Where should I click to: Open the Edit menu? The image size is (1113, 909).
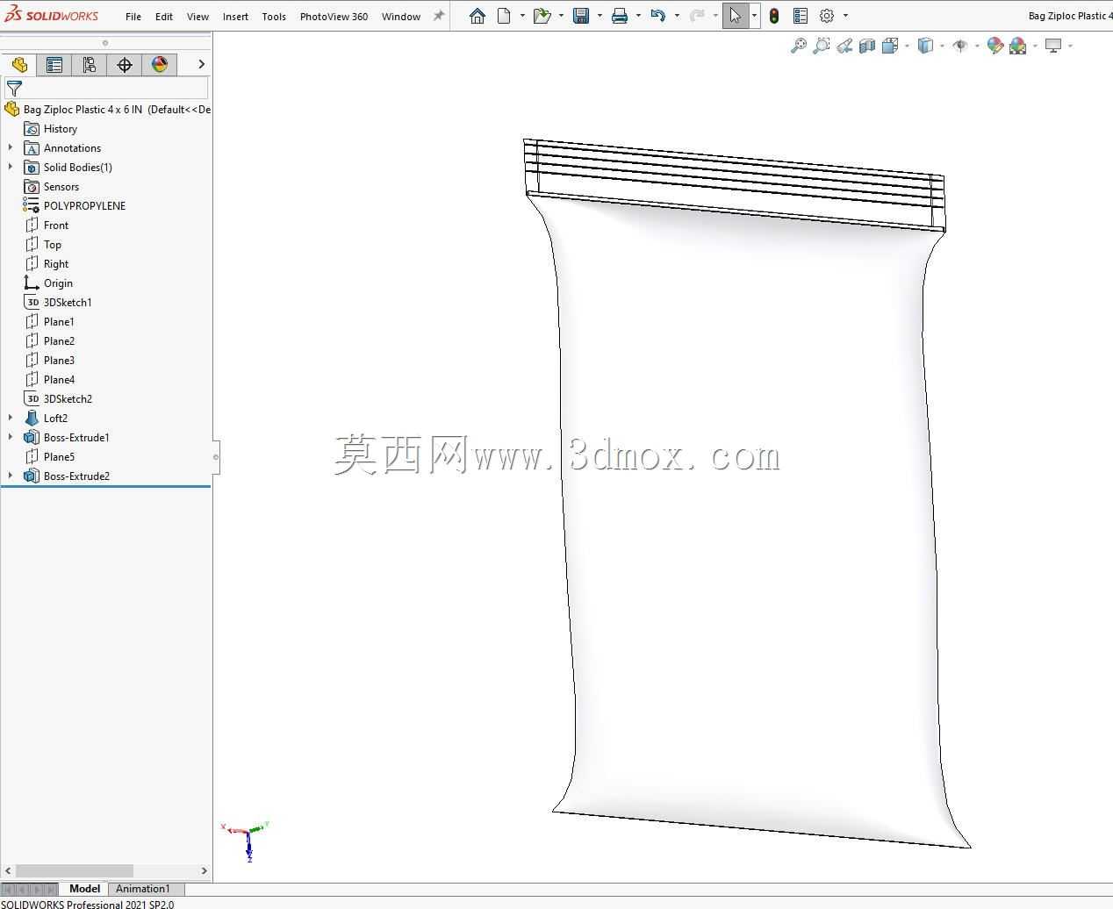click(164, 17)
